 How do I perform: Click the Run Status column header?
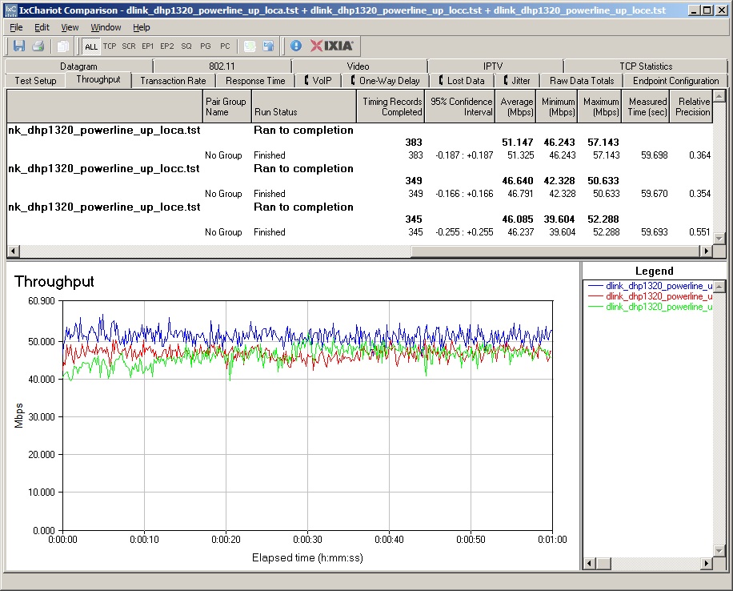(304, 107)
